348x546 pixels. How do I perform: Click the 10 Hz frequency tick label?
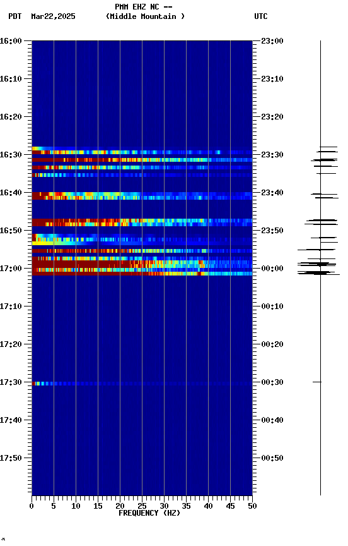tap(76, 507)
